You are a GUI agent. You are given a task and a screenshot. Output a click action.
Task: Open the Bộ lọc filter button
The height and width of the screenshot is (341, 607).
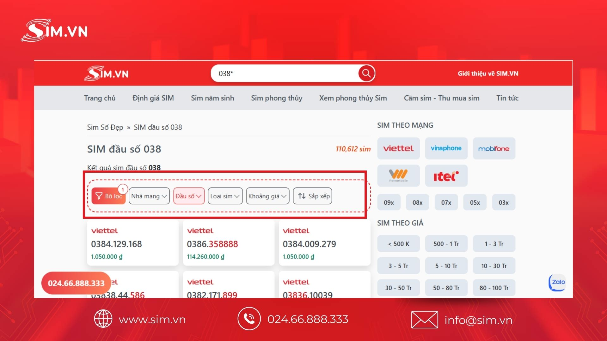108,196
